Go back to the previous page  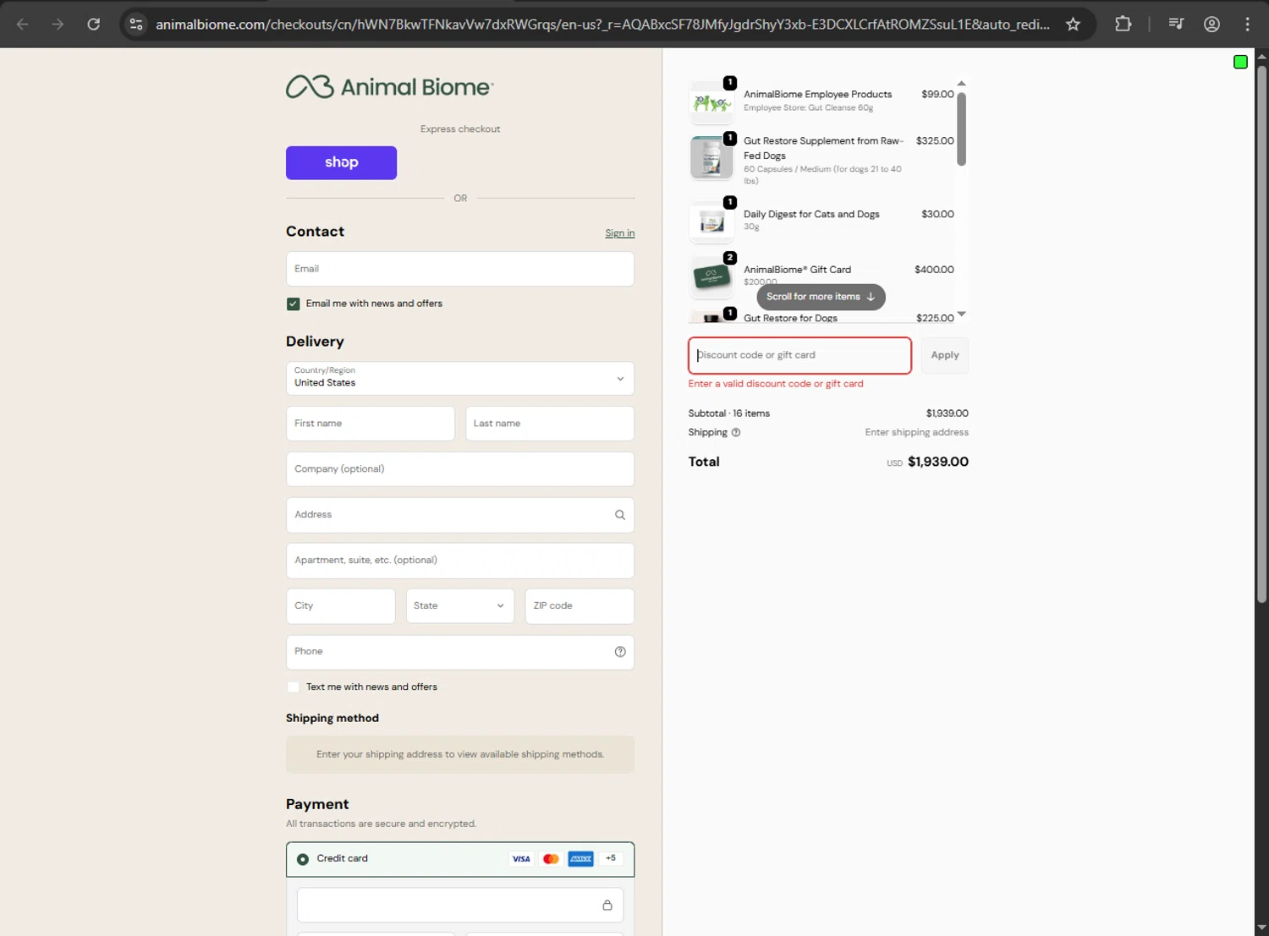pyautogui.click(x=23, y=24)
